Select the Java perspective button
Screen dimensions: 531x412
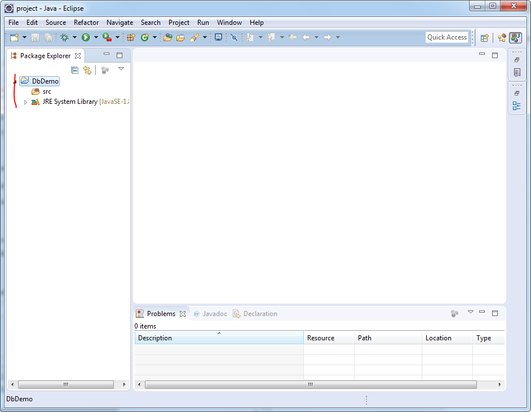coord(515,38)
